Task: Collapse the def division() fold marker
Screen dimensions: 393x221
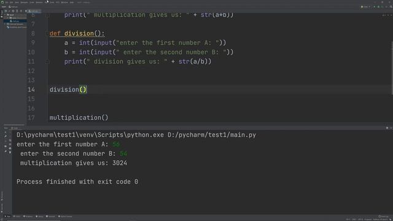Action: point(47,34)
